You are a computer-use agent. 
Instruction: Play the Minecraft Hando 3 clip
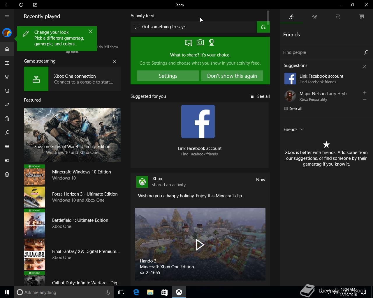pos(200,245)
